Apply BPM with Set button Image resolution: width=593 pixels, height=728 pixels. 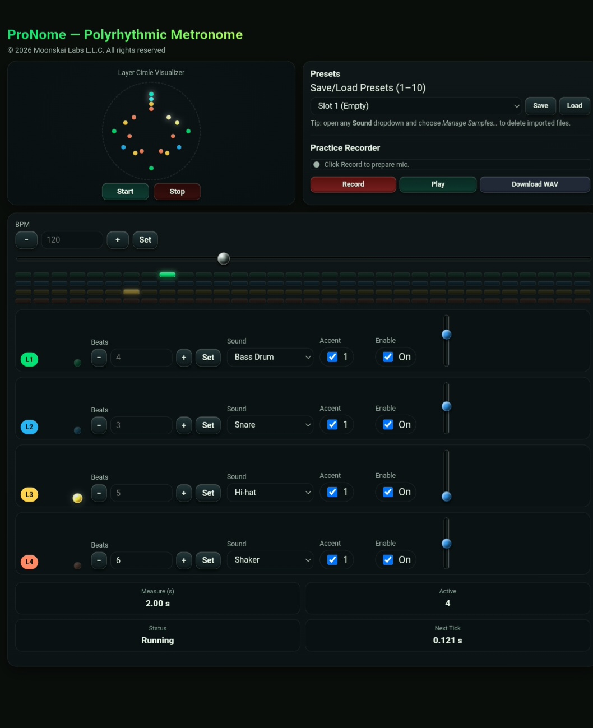click(x=145, y=240)
